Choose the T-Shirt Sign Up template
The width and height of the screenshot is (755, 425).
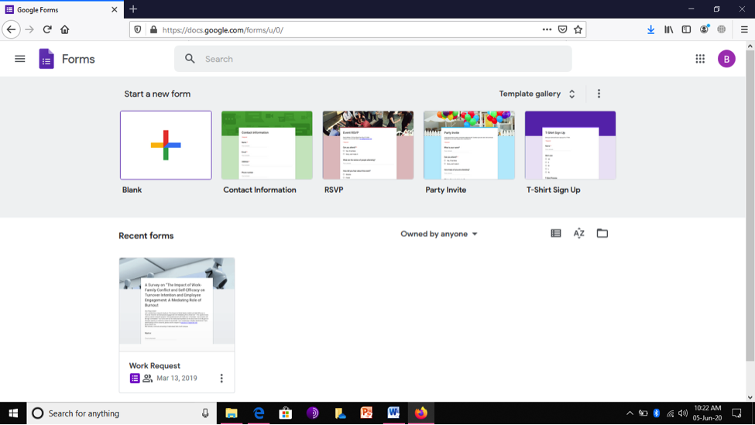(x=570, y=146)
